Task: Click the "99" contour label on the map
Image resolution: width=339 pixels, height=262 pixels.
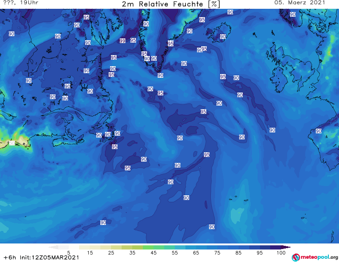Action: pyautogui.click(x=123, y=41)
